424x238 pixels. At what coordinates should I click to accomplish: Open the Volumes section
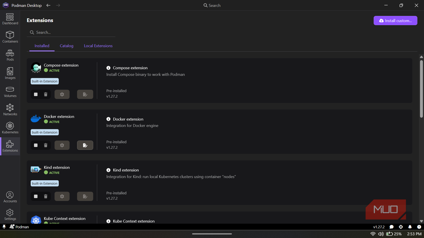tap(10, 92)
